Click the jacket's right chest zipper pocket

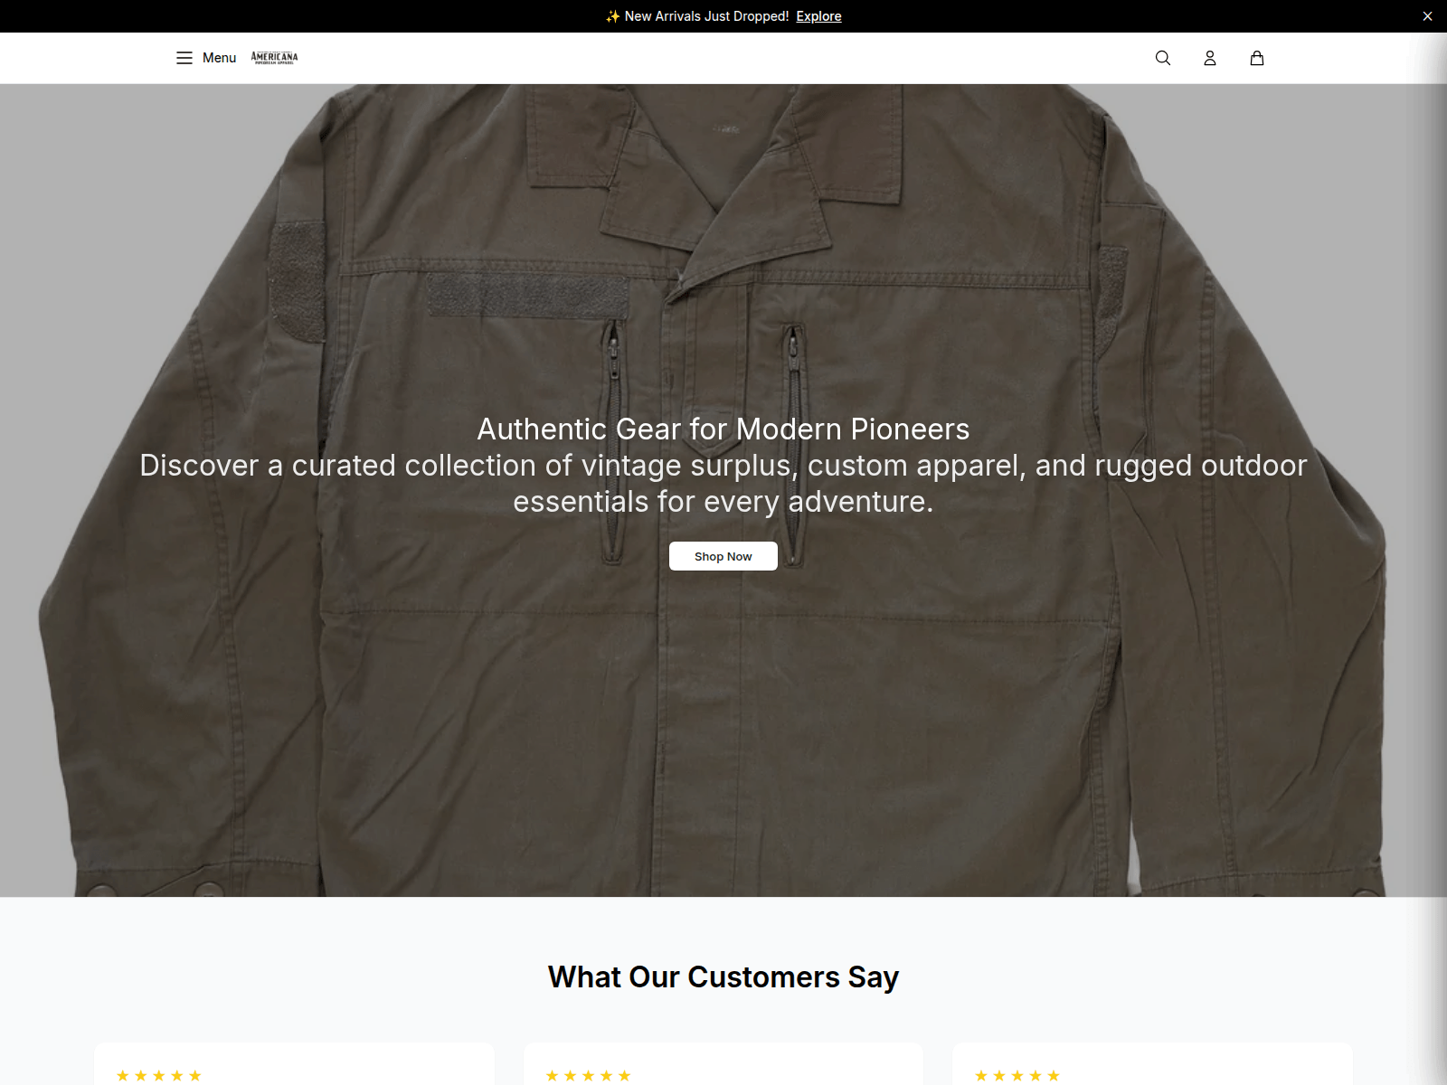[793, 443]
